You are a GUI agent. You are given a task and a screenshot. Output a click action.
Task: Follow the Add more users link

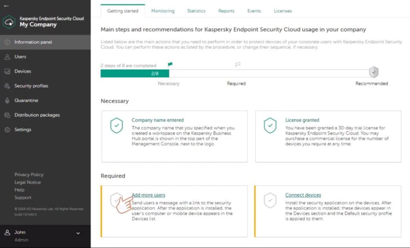click(x=148, y=195)
